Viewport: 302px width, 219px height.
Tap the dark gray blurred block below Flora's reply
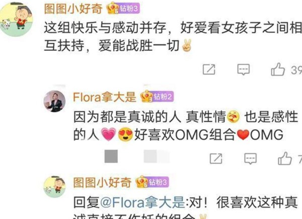tap(111, 156)
